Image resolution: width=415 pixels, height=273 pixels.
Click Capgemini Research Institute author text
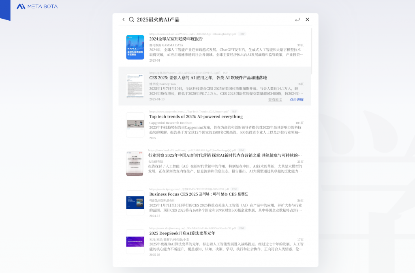click(171, 123)
